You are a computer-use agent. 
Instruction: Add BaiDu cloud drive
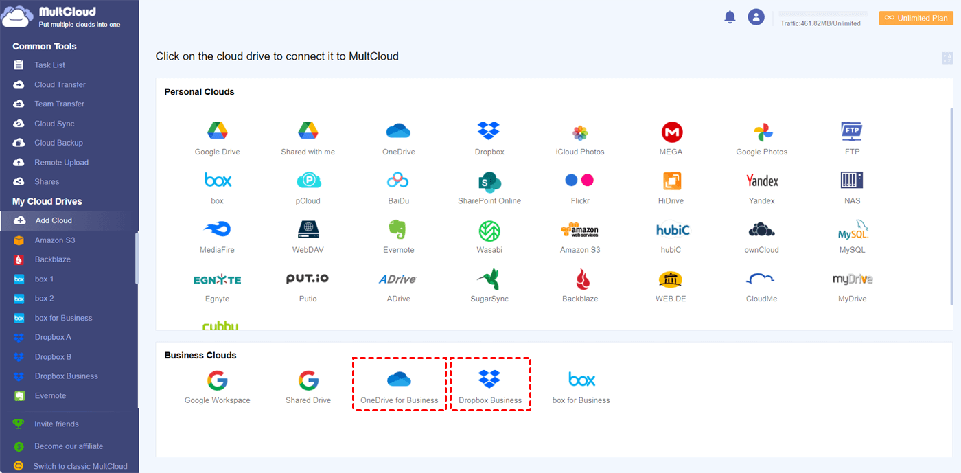tap(399, 187)
